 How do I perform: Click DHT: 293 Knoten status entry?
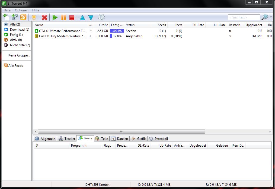point(97,185)
